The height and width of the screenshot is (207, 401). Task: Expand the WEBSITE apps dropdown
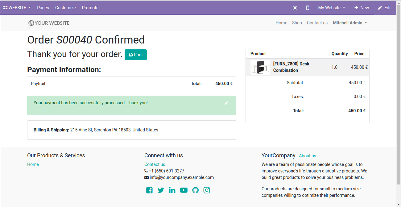click(17, 8)
